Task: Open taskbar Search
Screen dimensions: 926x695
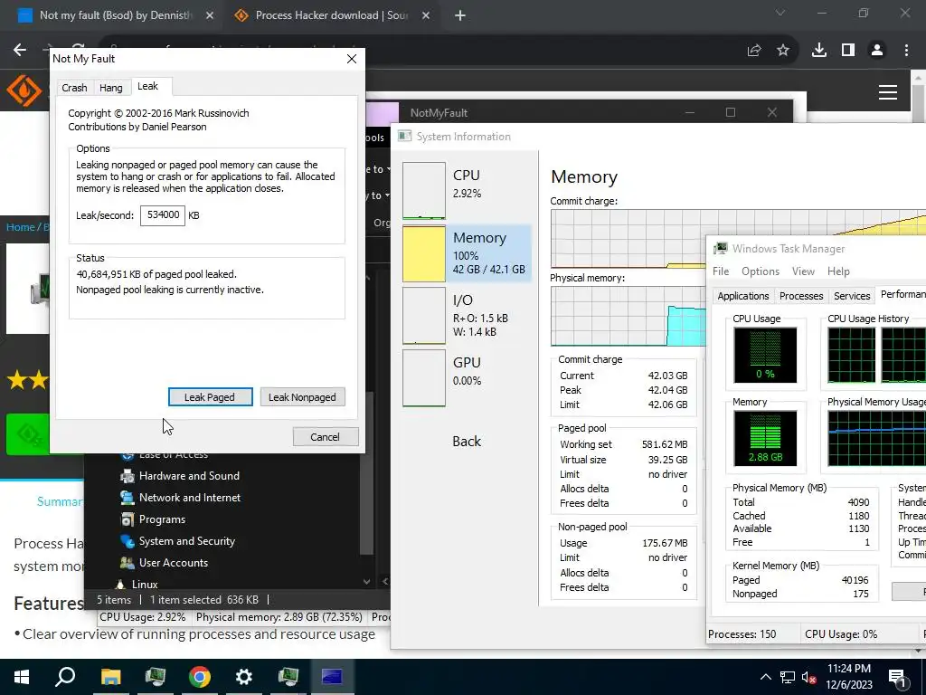Action: pos(65,677)
